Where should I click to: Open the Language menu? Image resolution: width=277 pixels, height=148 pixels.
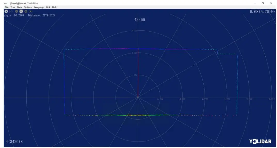39,7
